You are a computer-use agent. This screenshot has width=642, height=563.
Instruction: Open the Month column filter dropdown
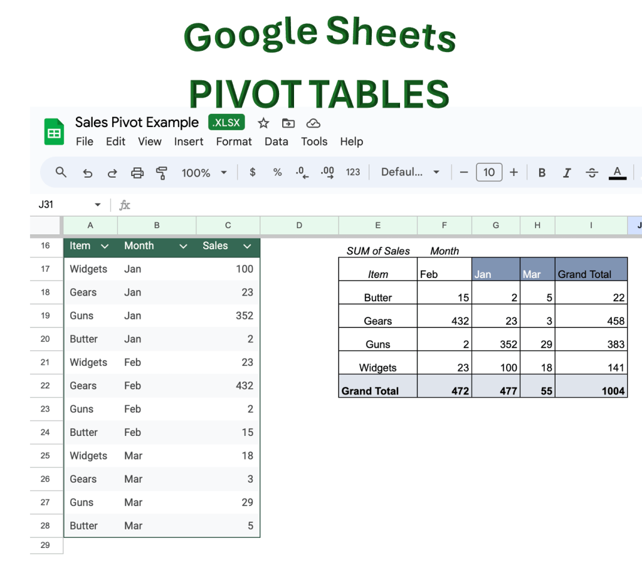pyautogui.click(x=184, y=246)
